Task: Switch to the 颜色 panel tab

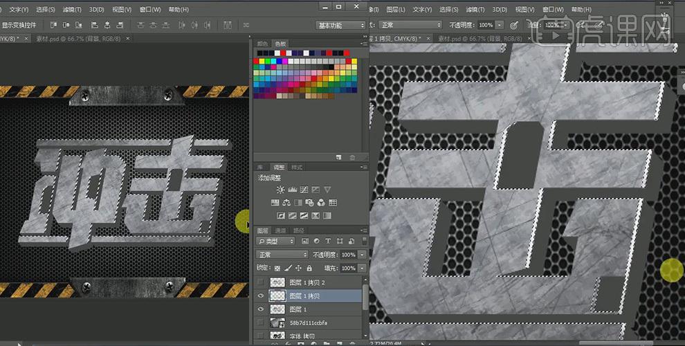Action: click(x=263, y=43)
